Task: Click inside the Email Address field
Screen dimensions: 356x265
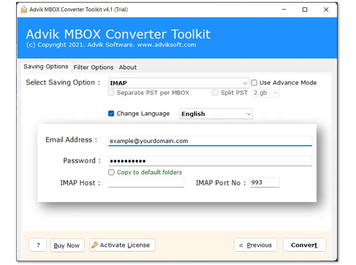Action: (210, 140)
